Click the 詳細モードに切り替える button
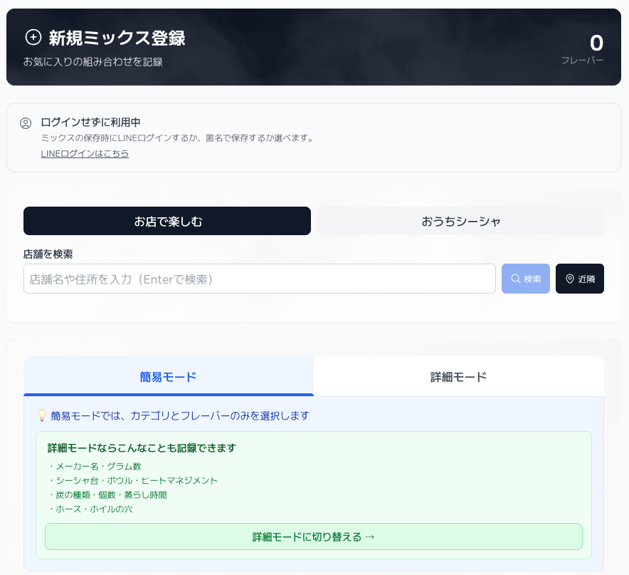Screen dimensions: 629x575 [x=314, y=537]
